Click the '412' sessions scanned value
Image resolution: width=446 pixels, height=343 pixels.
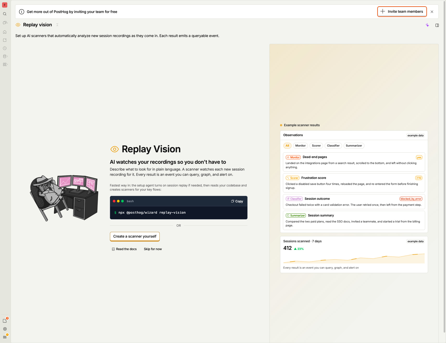[x=287, y=248]
